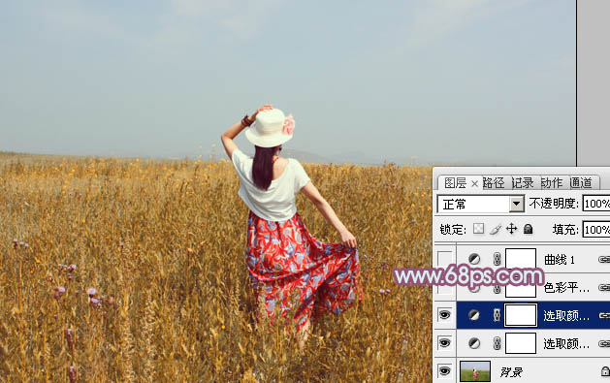This screenshot has width=610, height=383.
Task: Click the 填充 fill value field
Action: point(596,230)
